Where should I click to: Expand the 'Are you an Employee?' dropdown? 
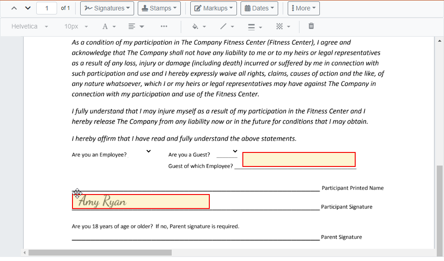coord(148,151)
